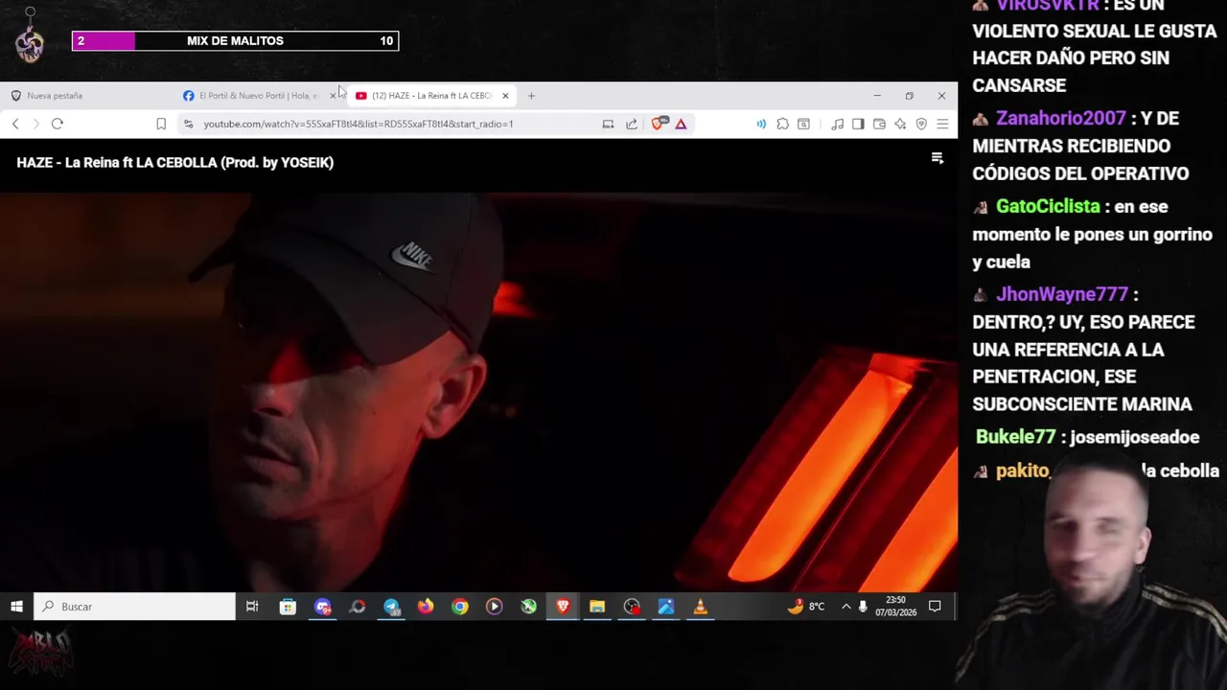Go back to the previous page in Brave
The height and width of the screenshot is (690, 1227).
click(15, 124)
